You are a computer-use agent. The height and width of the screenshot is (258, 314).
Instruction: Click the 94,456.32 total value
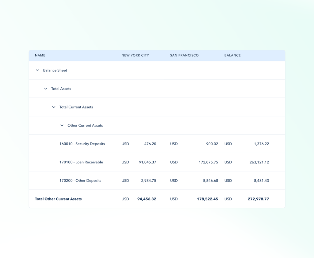[147, 199]
